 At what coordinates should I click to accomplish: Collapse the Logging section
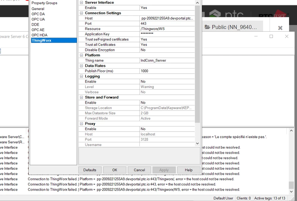[81, 76]
